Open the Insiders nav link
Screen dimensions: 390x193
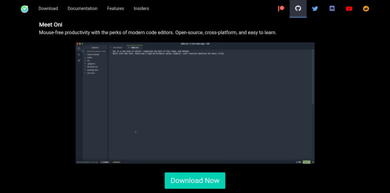tap(141, 8)
